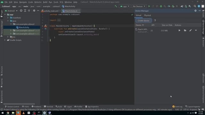205x115 pixels.
Task: Collapse the app module tree node
Action: (5, 15)
